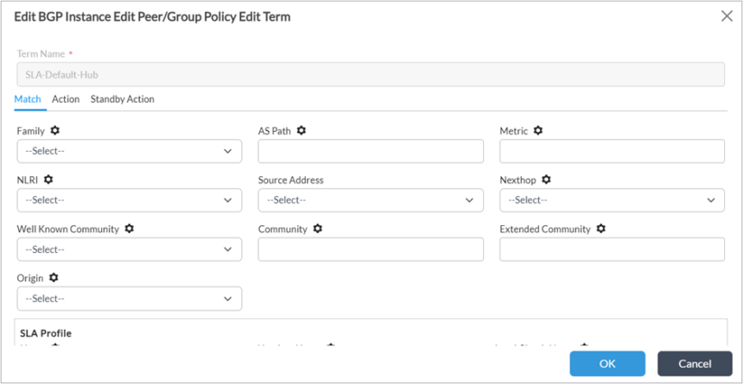Image resolution: width=743 pixels, height=384 pixels.
Task: Click the gear icon beside NLRI
Action: (x=49, y=179)
